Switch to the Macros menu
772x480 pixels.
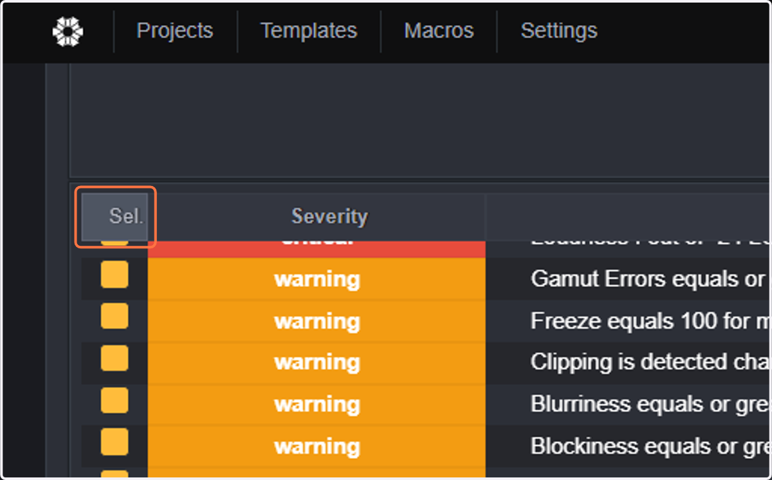439,31
